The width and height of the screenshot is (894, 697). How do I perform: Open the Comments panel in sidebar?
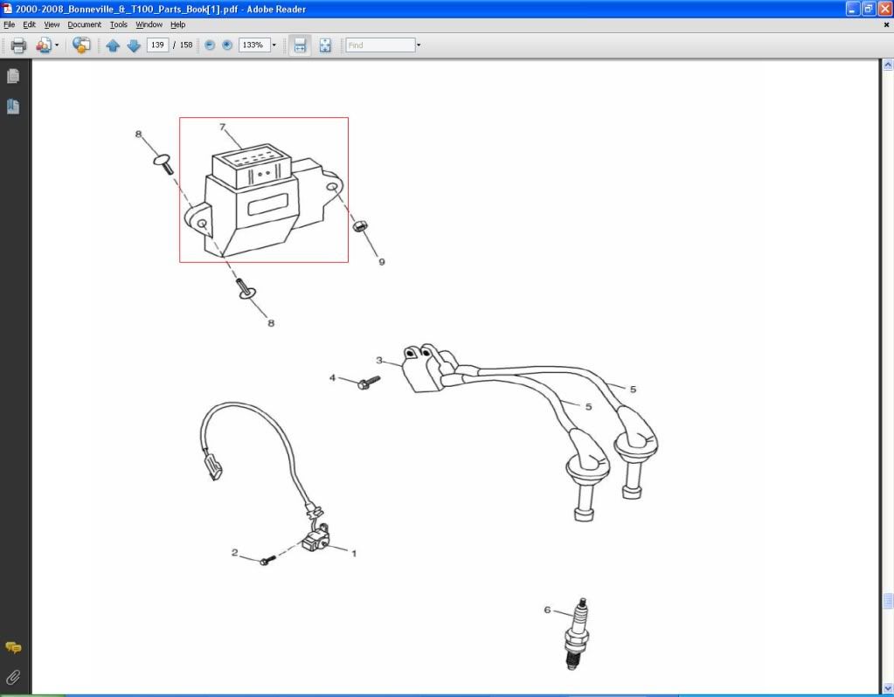pos(13,647)
